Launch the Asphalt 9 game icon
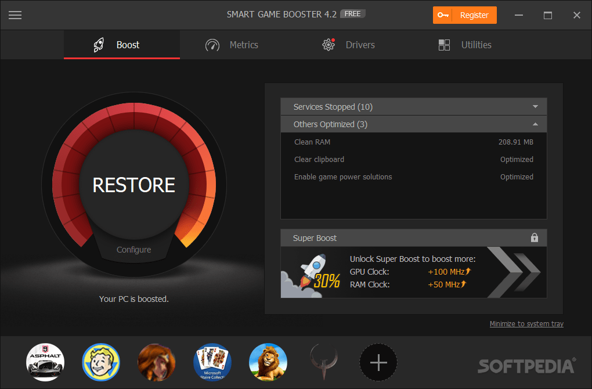This screenshot has height=389, width=592. tap(45, 362)
